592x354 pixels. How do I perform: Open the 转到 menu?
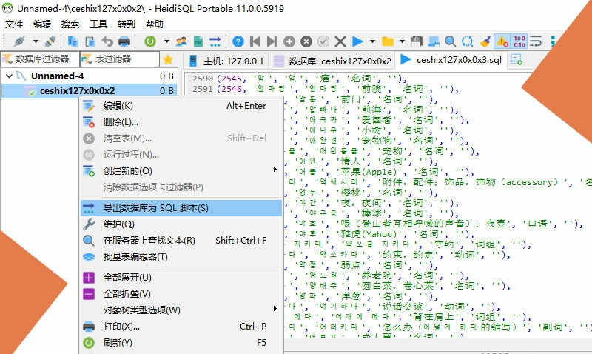point(126,24)
